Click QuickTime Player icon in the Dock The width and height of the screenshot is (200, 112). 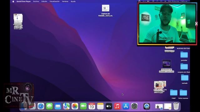[147, 106]
